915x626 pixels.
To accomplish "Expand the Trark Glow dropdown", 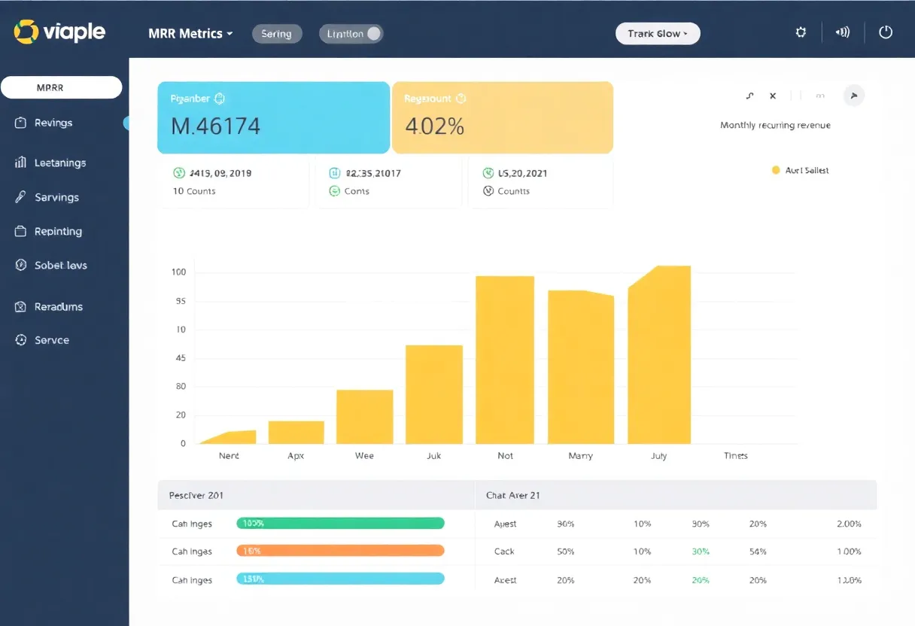I will (658, 34).
